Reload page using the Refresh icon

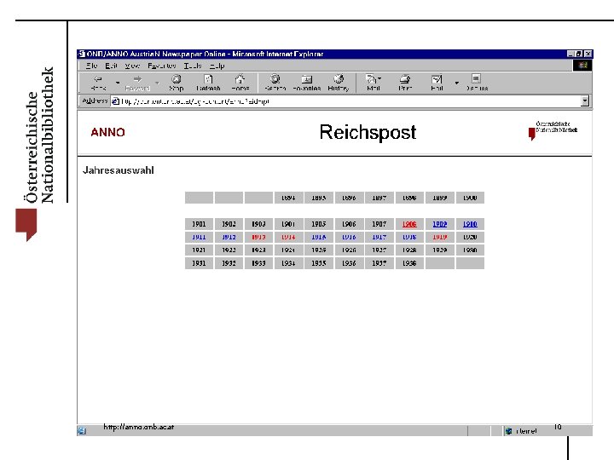click(208, 83)
